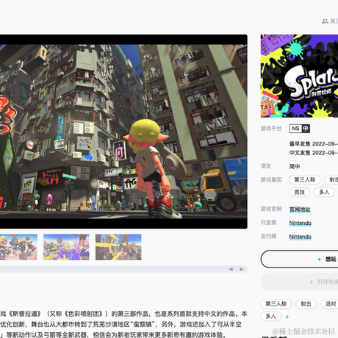Select the 多人 game gene tag beside 竞技

(x=324, y=193)
